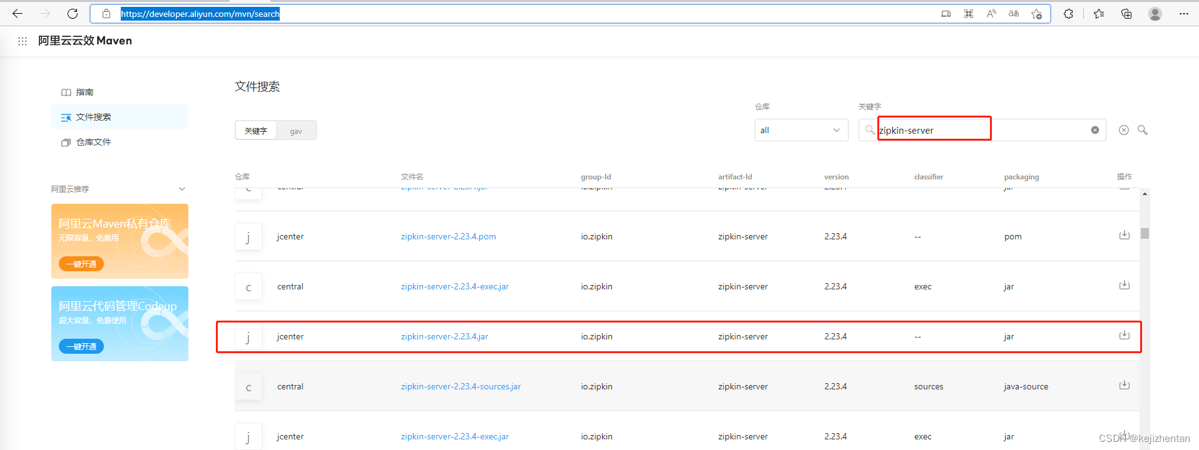This screenshot has height=450, width=1199.
Task: Select 文件搜索 in the sidebar
Action: [120, 117]
